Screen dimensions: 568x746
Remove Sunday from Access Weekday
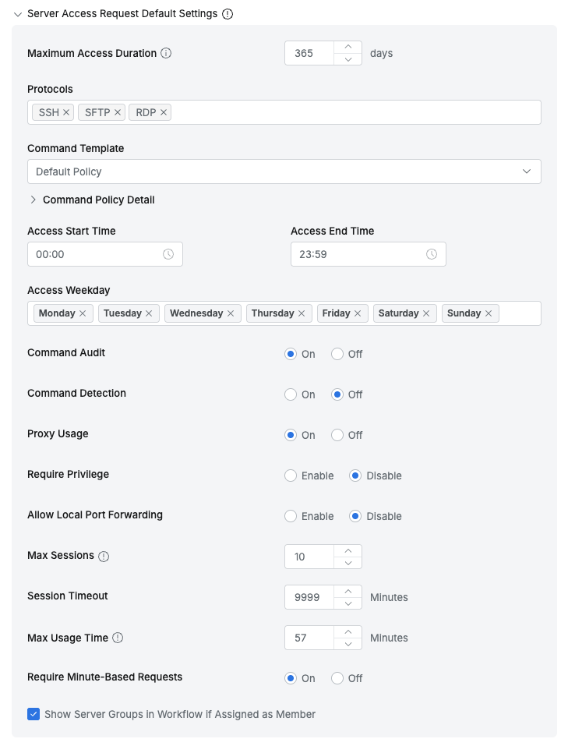489,313
